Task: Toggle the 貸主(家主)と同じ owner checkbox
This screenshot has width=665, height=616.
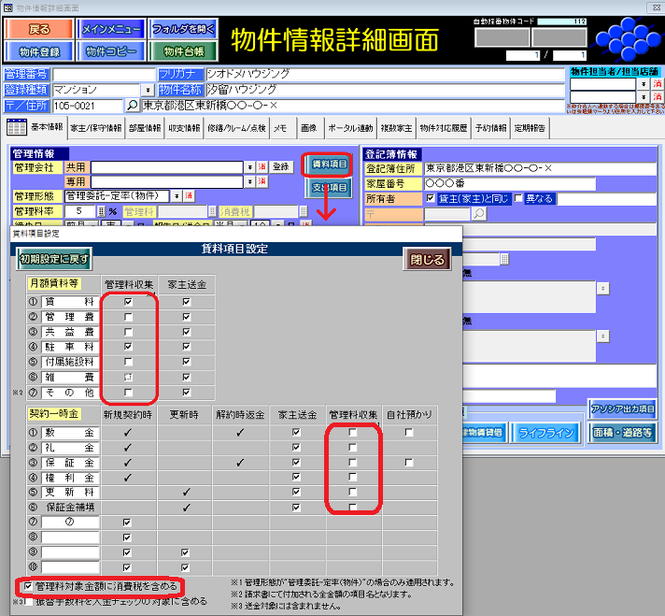Action: pos(431,199)
